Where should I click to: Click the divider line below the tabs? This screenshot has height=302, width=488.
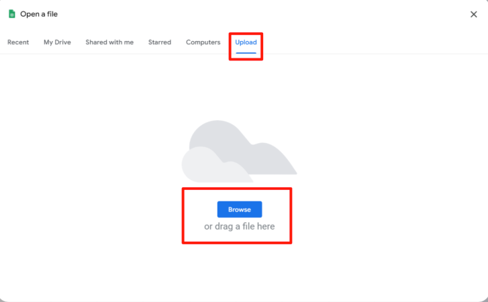click(x=369, y=54)
